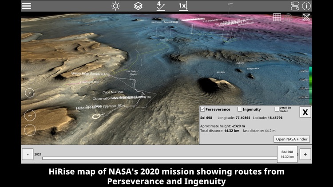Click the rover position ring marker
The width and height of the screenshot is (333, 187).
tap(96, 116)
